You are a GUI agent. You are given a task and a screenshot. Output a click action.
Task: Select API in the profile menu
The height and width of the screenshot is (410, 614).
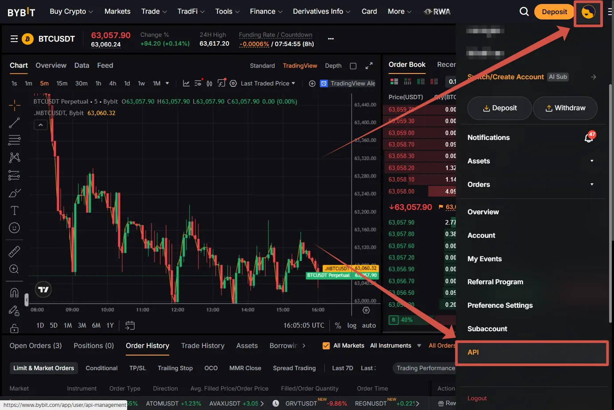532,352
